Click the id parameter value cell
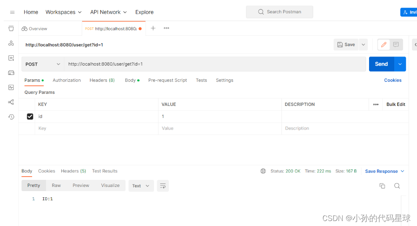Image resolution: width=417 pixels, height=226 pixels. pyautogui.click(x=220, y=116)
